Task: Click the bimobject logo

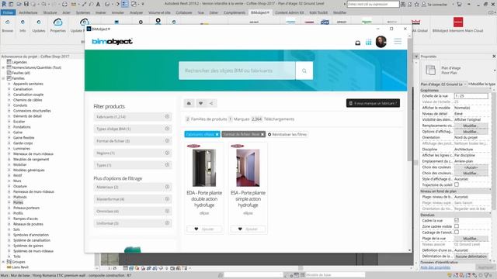Action: click(112, 41)
